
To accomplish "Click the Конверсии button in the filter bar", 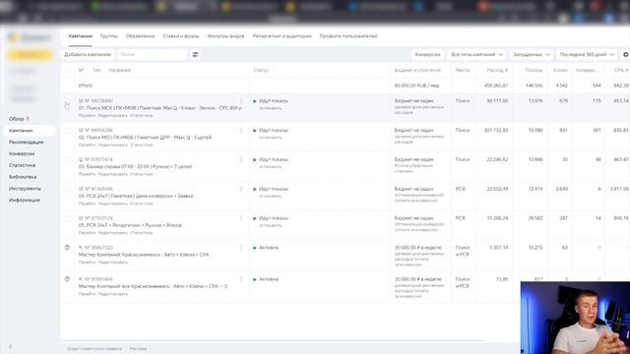I will point(427,55).
